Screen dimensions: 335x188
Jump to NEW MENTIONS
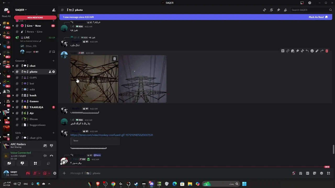pos(35,17)
